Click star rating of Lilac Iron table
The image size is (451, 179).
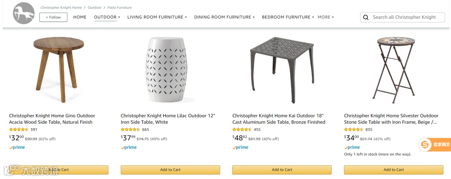point(130,129)
